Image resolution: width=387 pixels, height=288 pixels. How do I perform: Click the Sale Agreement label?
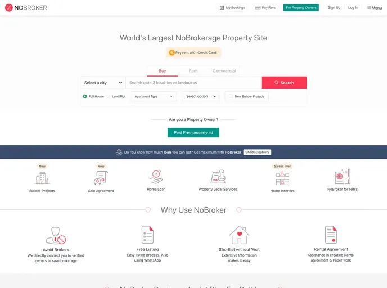(101, 191)
